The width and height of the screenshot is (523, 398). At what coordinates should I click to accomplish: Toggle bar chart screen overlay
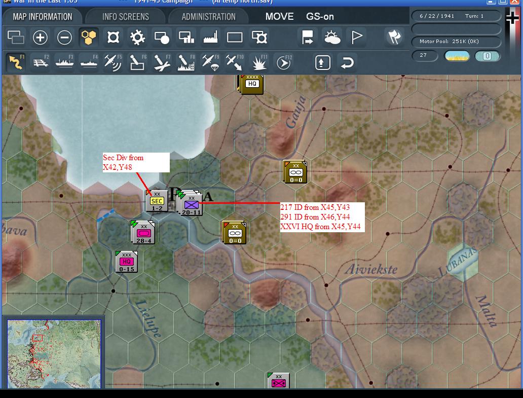[186, 37]
